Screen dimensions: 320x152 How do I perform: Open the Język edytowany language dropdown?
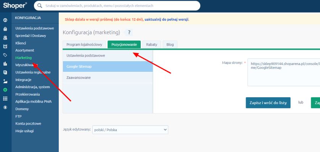click(130, 130)
